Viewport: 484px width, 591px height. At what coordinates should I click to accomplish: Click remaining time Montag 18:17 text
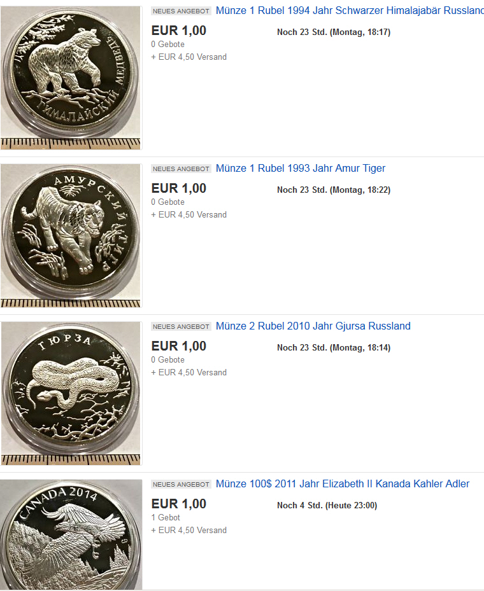pos(334,32)
